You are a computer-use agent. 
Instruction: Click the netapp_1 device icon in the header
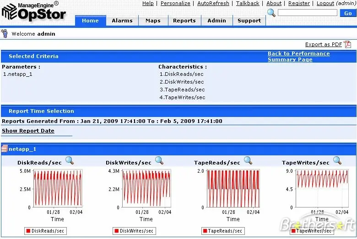[4, 149]
